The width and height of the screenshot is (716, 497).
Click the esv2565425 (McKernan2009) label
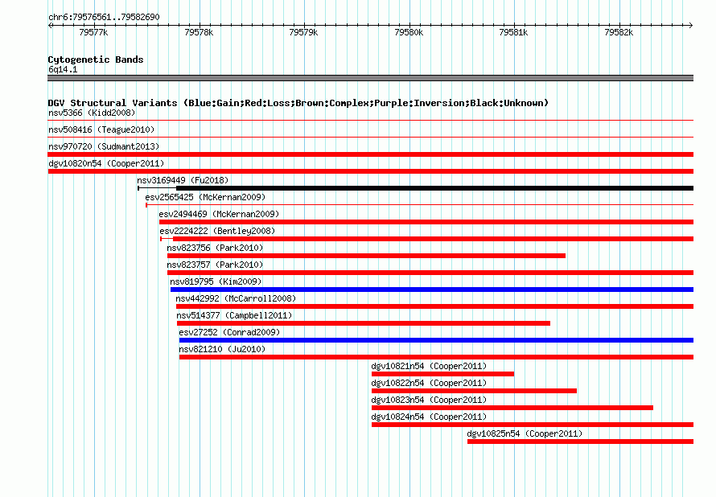click(205, 197)
